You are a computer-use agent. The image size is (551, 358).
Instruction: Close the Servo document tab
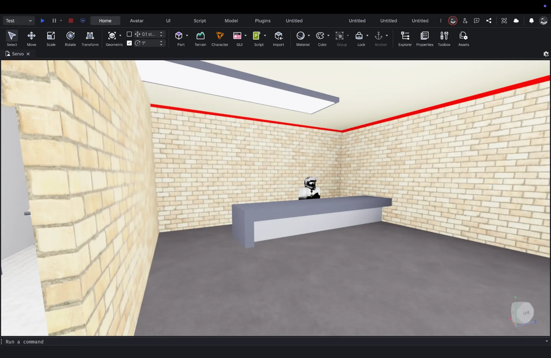(x=28, y=54)
